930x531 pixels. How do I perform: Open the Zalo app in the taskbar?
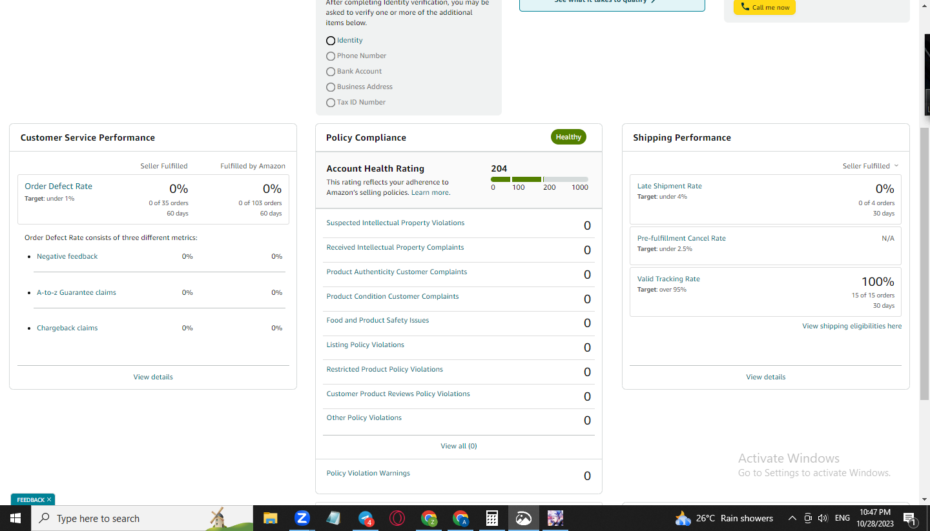click(x=302, y=518)
